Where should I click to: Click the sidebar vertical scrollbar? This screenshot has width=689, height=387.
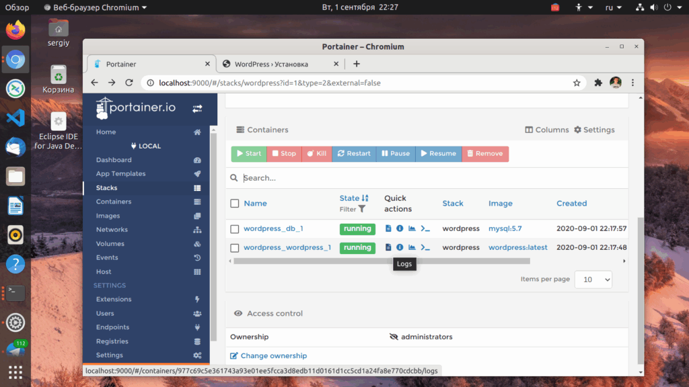click(x=213, y=237)
